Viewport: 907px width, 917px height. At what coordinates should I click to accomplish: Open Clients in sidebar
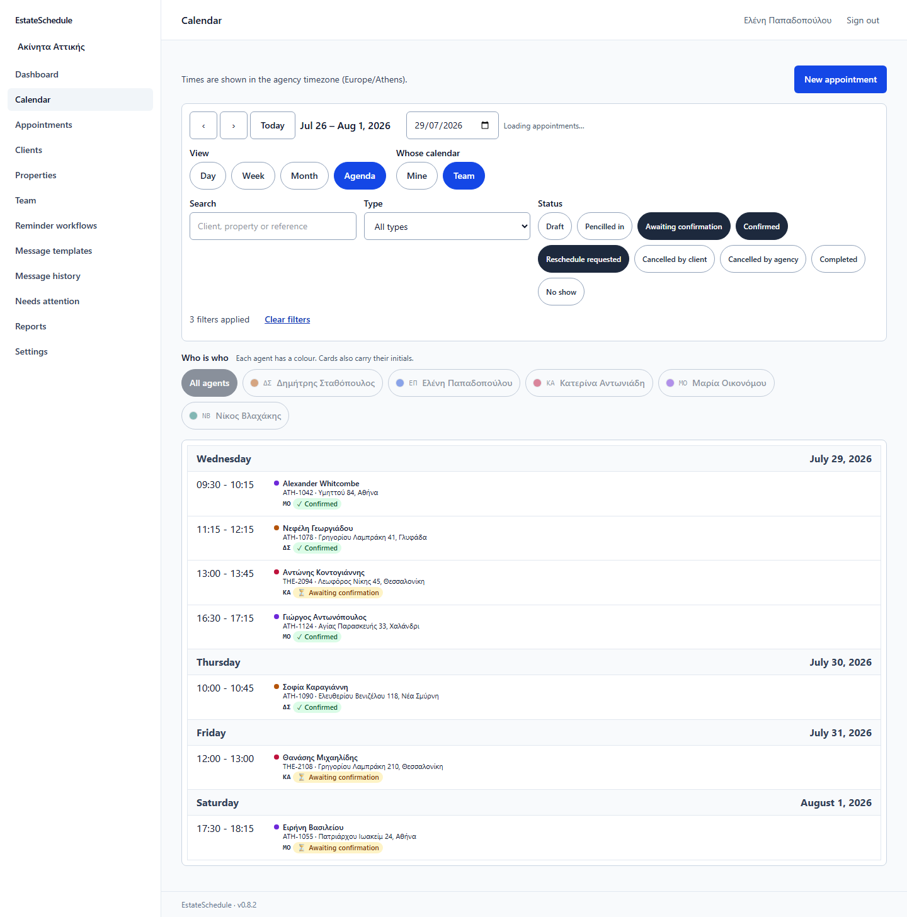pos(80,150)
